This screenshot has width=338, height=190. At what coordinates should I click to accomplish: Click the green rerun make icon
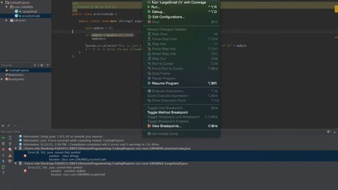point(3,138)
